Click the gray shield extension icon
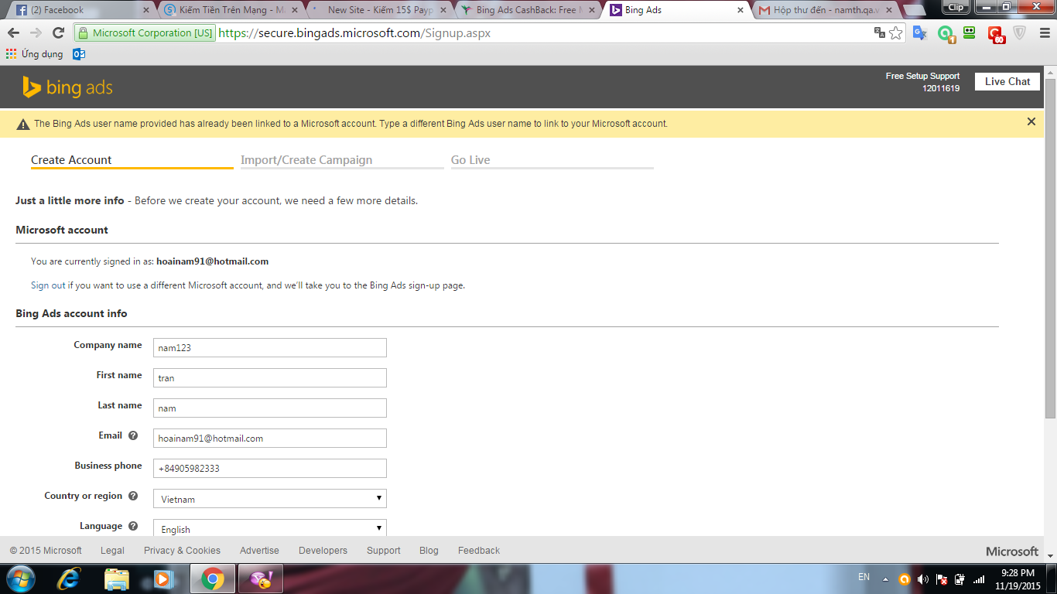 1020,33
